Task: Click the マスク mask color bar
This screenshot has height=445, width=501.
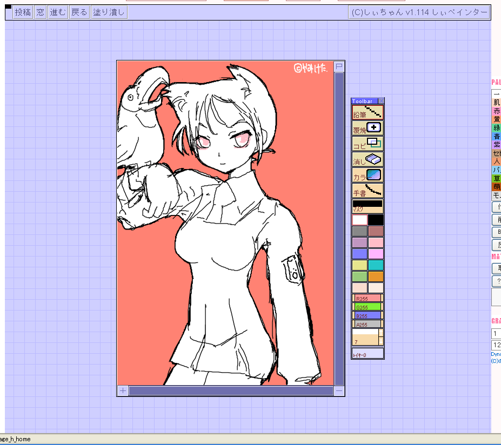Action: click(x=368, y=206)
